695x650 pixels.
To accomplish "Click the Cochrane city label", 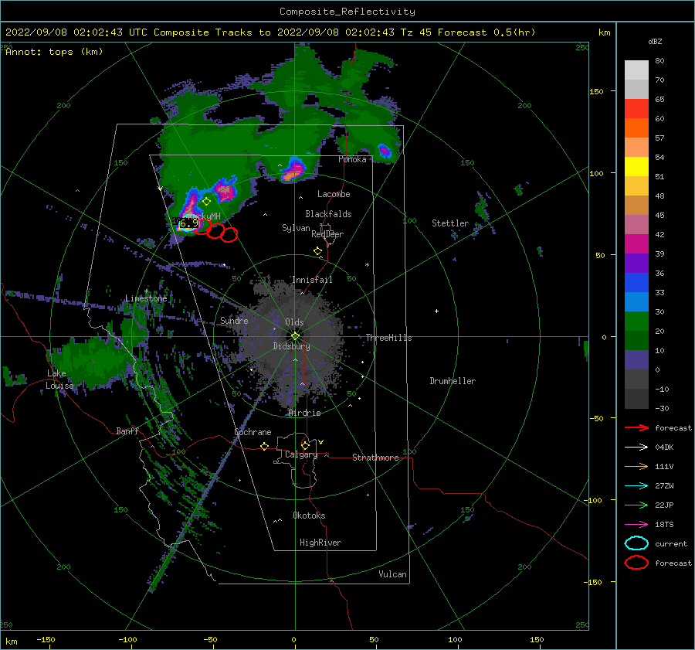I will (x=253, y=432).
